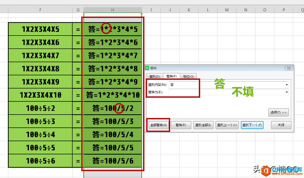Click equals sign cell beside 1X2X3X4X5
This screenshot has height=178, width=304.
point(78,29)
